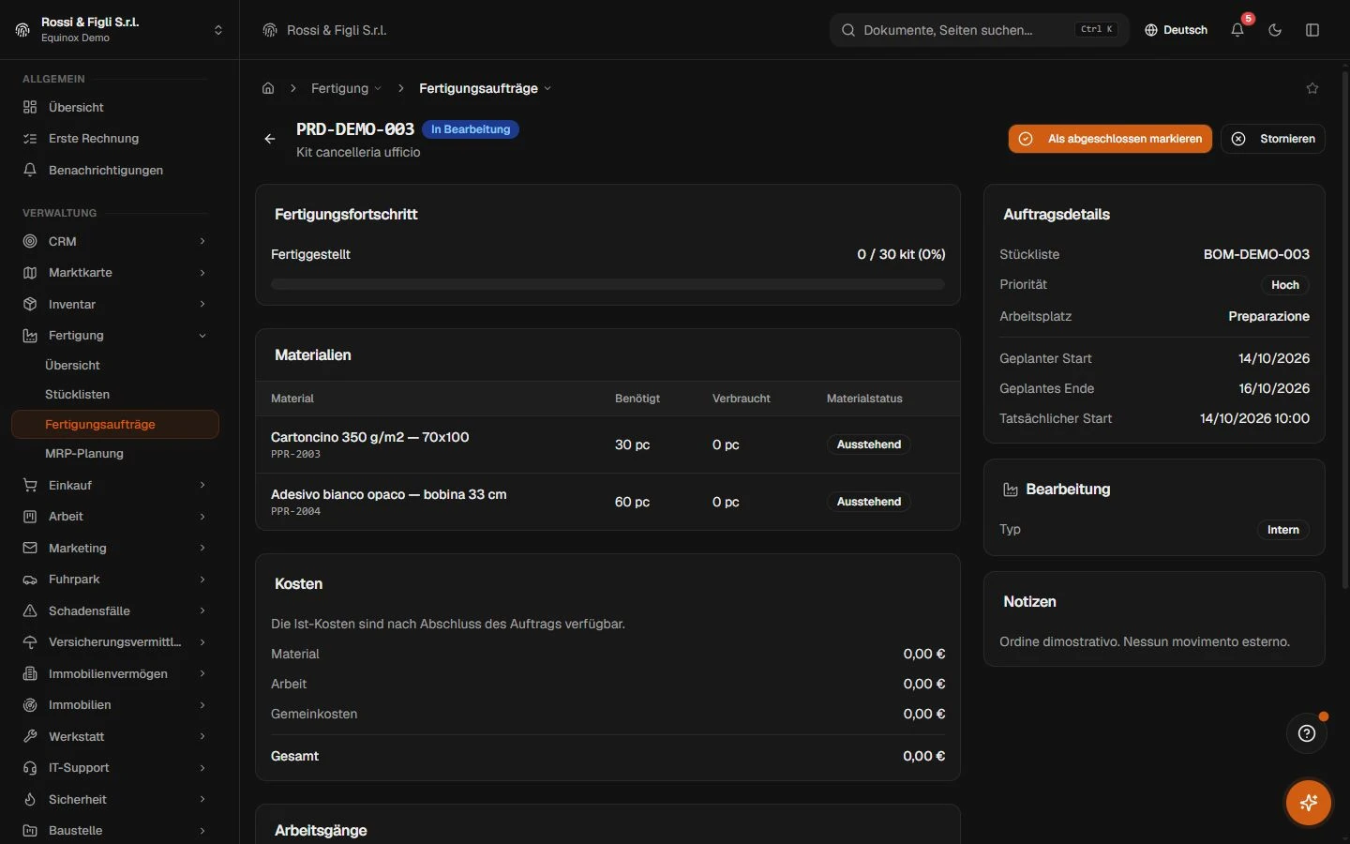This screenshot has width=1350, height=844.
Task: Open Benachrichtigungen in sidebar
Action: [115, 170]
